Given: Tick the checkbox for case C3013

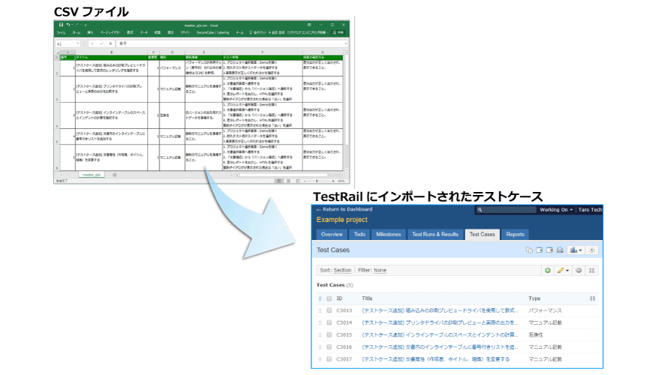Looking at the screenshot, I should pyautogui.click(x=329, y=310).
